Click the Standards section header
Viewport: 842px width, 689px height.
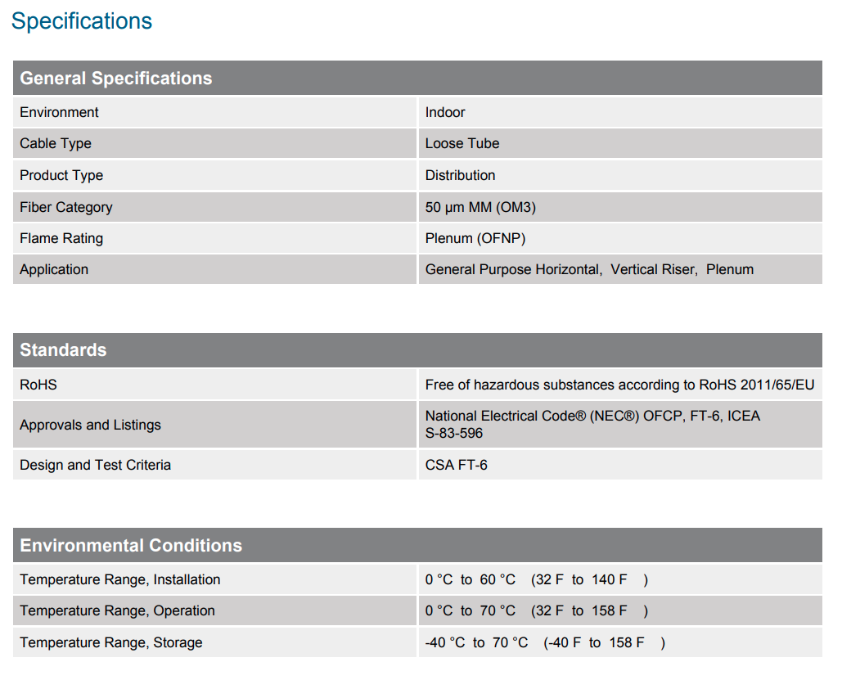point(417,350)
